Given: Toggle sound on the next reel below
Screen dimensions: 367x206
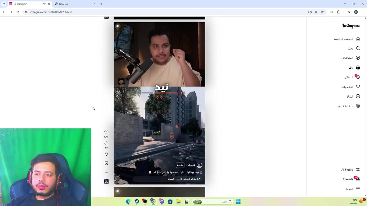Looking at the screenshot, I should coord(118,191).
